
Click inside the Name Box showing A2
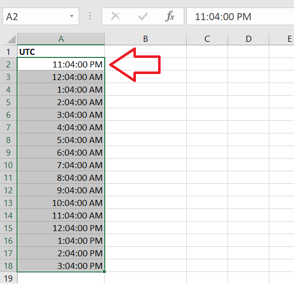(36, 17)
